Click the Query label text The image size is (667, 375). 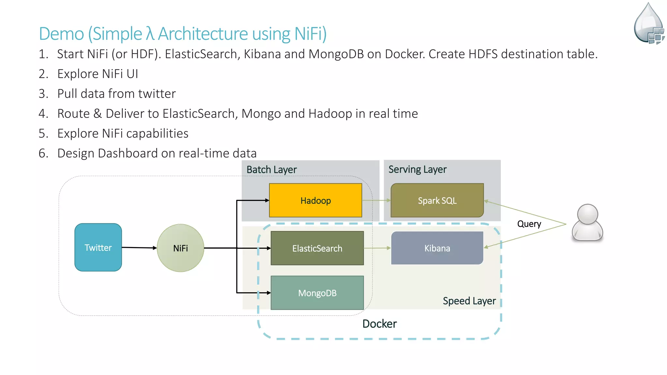click(529, 224)
